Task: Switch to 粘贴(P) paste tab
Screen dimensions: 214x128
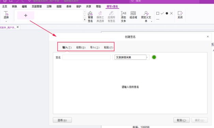Action: coord(108,47)
